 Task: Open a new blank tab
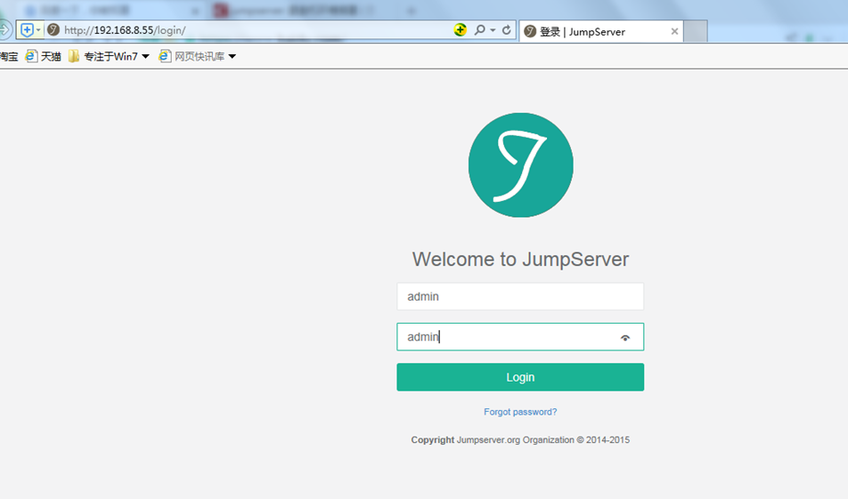(x=696, y=31)
